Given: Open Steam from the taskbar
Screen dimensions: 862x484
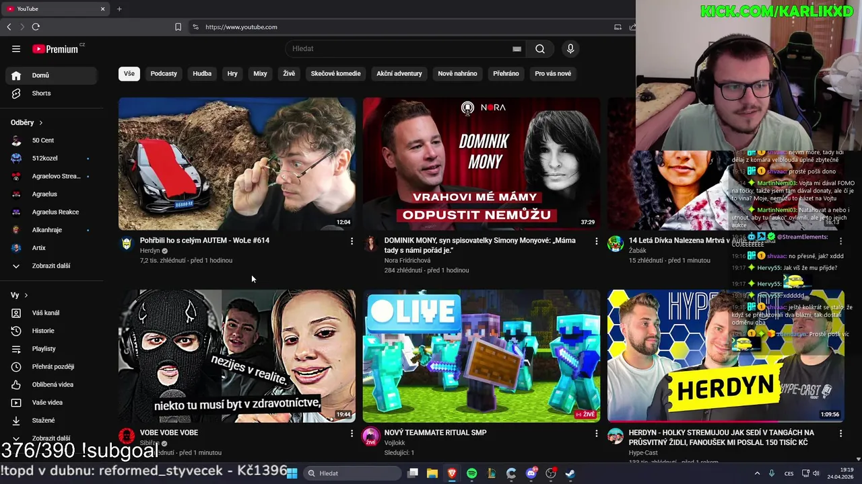Looking at the screenshot, I should [x=570, y=473].
